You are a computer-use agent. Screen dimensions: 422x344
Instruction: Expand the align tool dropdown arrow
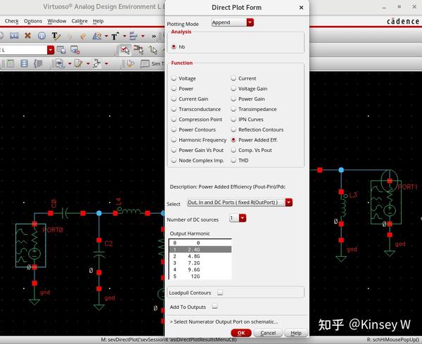point(143,36)
